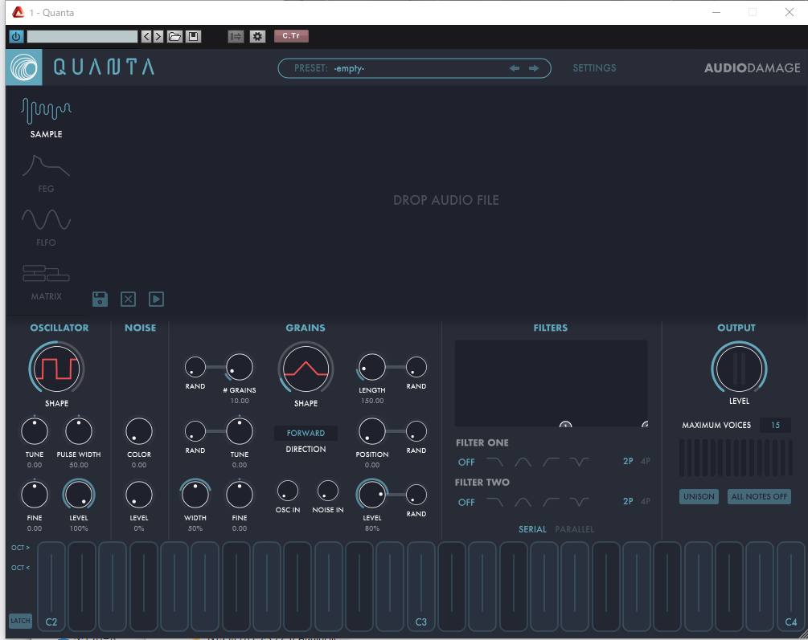This screenshot has height=640, width=808.
Task: Click the DROP AUDIO FILE area
Action: (x=446, y=200)
